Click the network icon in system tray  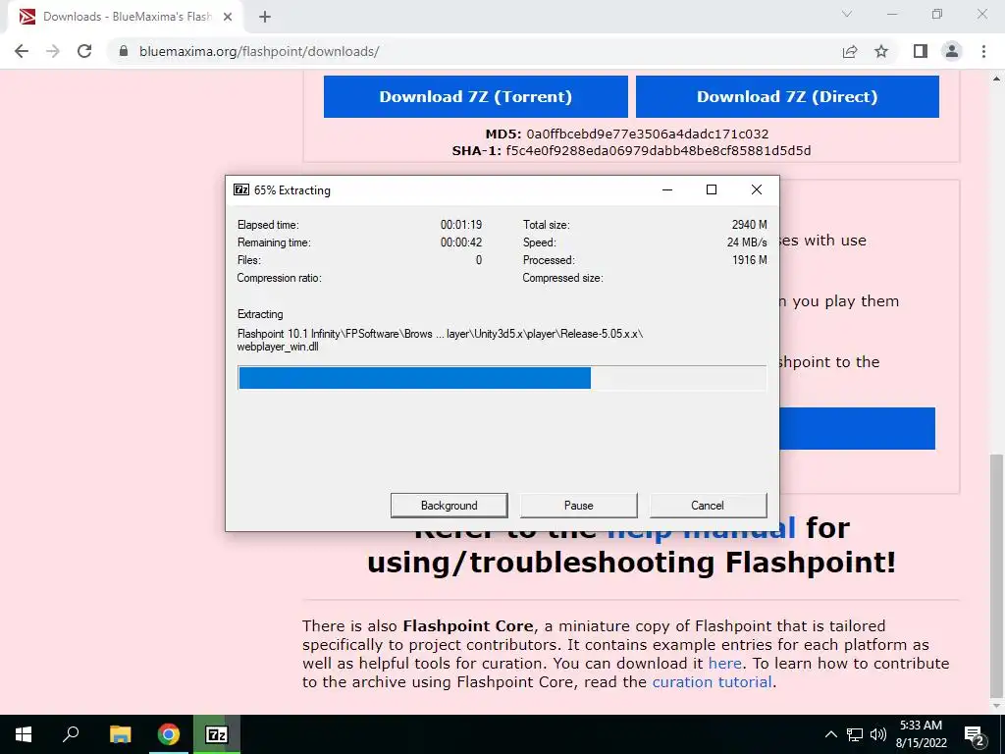tap(855, 734)
